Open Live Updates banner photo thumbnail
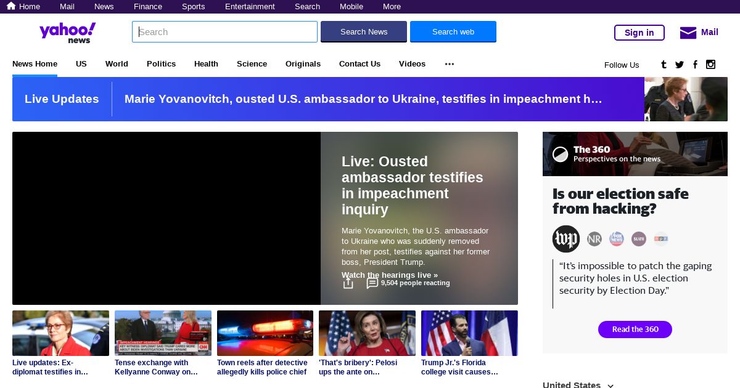Viewport: 740px width, 388px height. tap(686, 99)
